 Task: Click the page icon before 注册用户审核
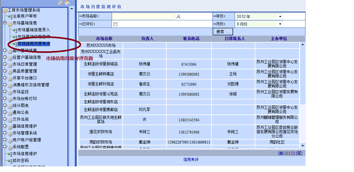tap(10, 17)
